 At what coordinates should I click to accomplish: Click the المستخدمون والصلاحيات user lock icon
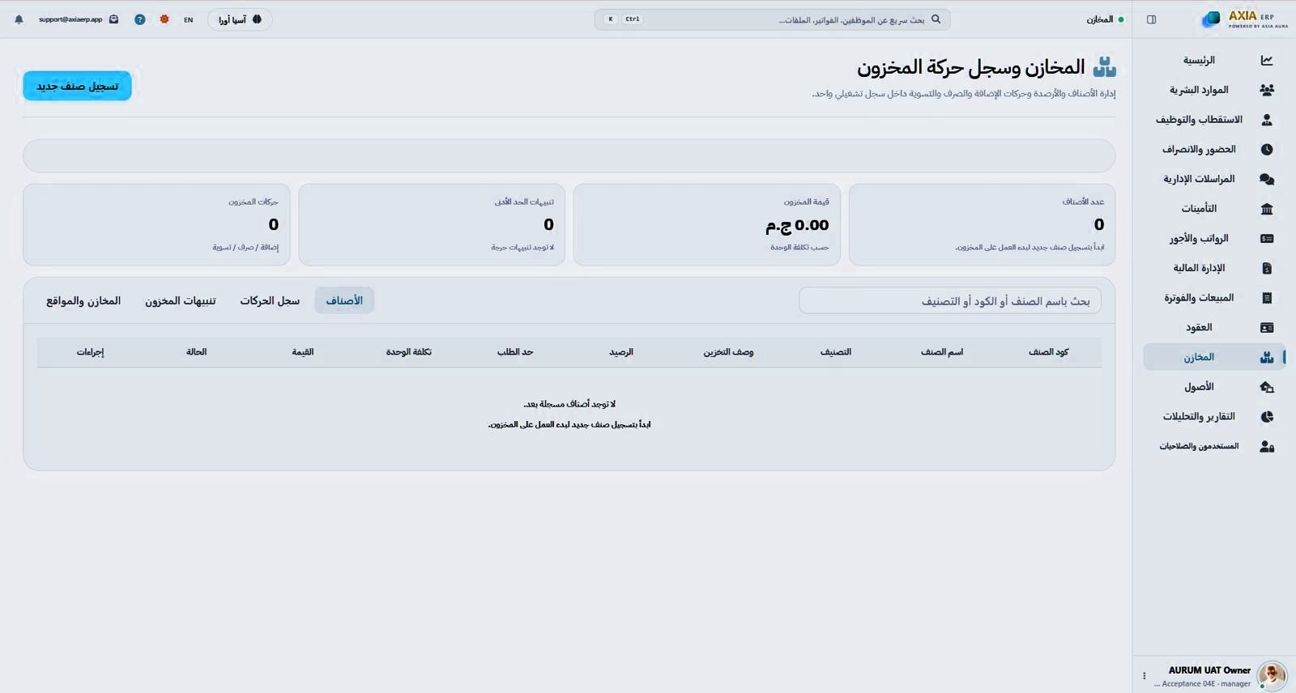tap(1267, 446)
